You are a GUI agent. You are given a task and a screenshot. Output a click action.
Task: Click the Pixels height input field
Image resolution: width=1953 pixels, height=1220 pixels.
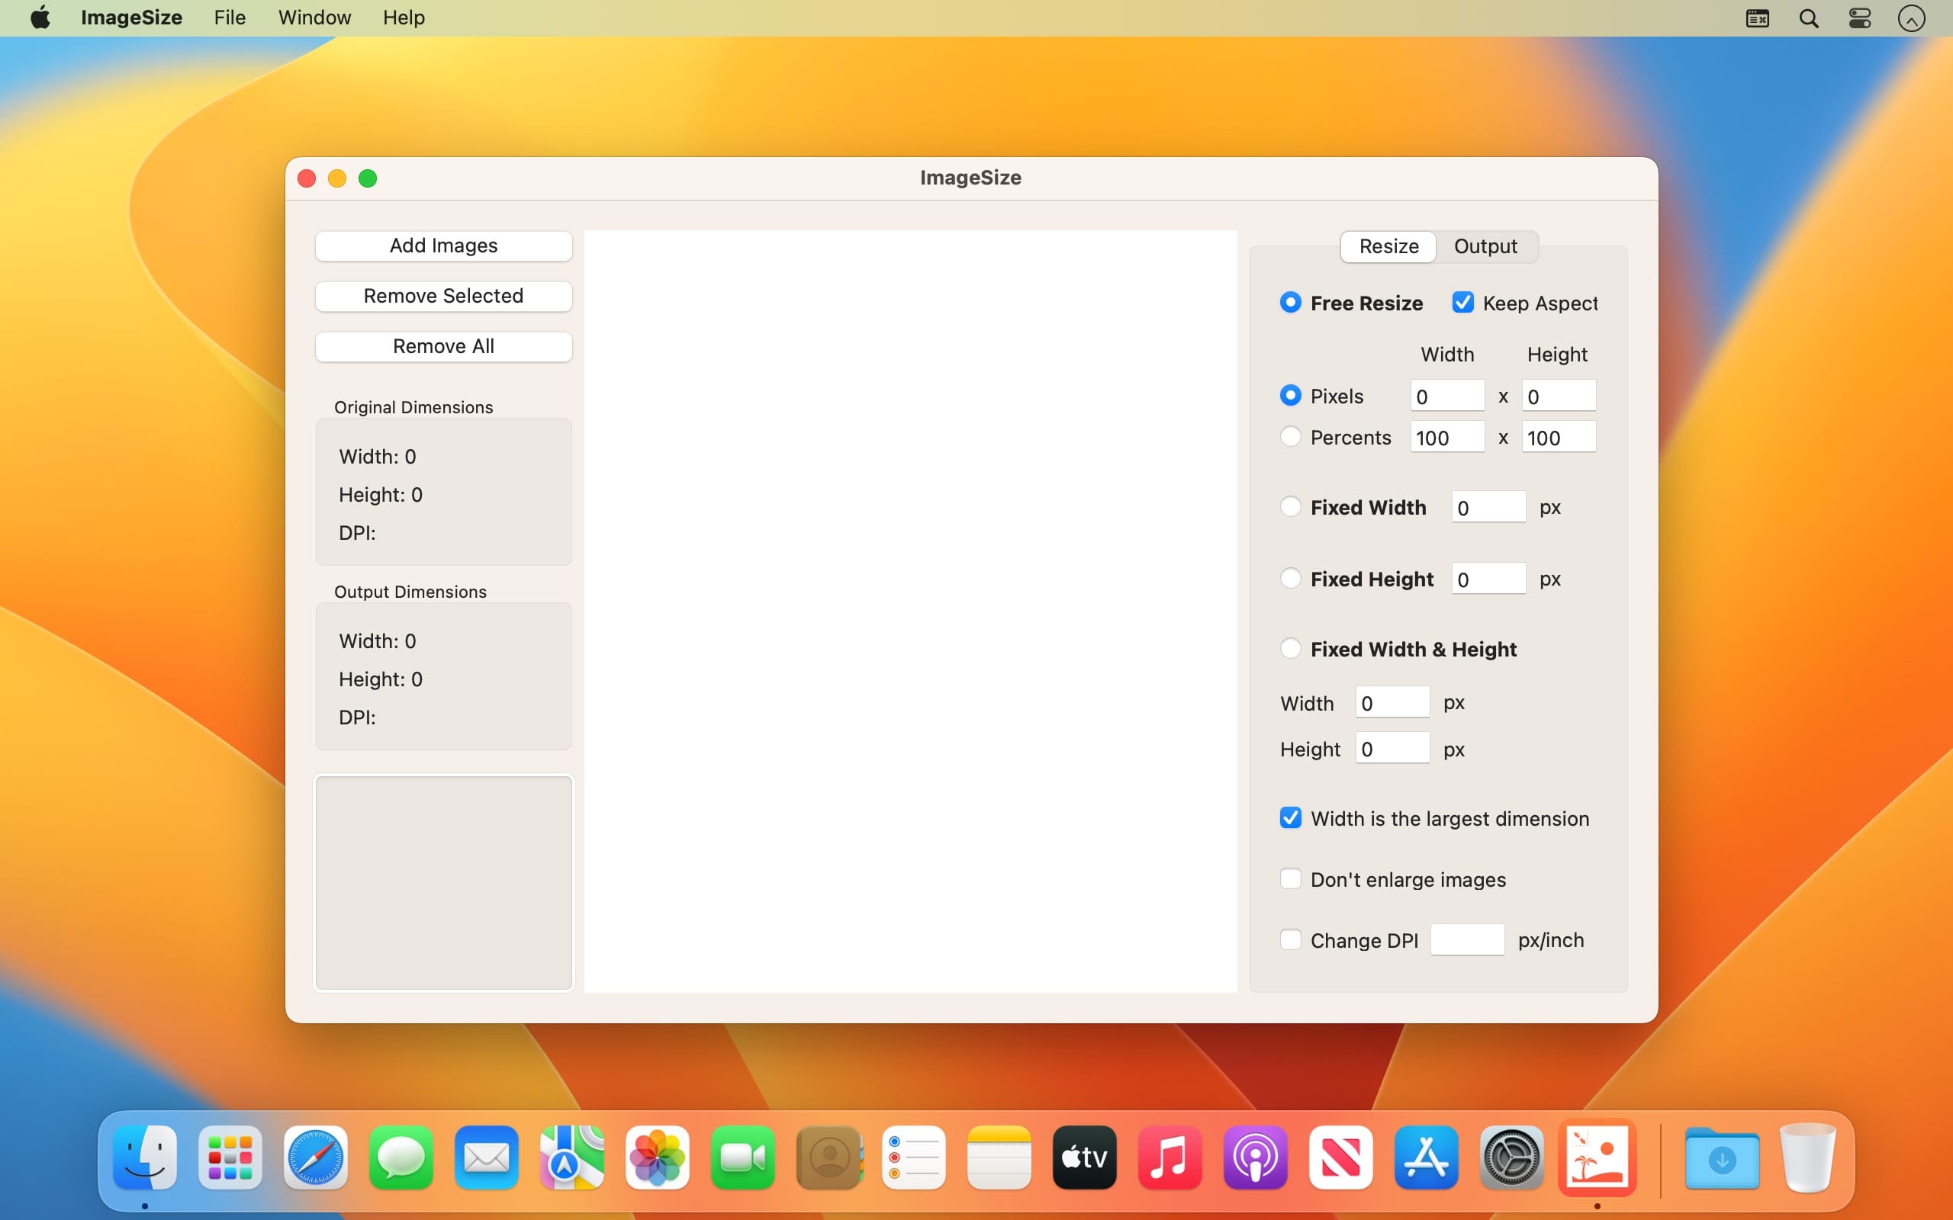click(x=1559, y=396)
